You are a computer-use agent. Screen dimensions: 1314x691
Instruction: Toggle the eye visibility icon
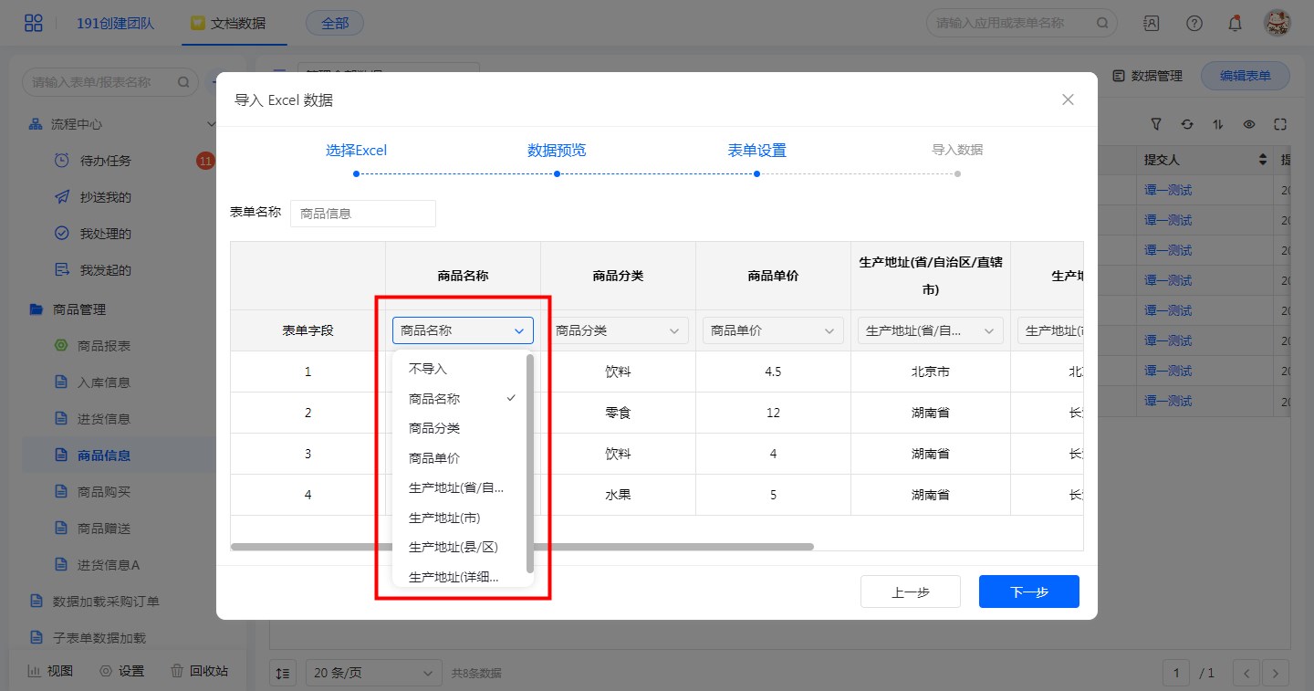[x=1248, y=124]
